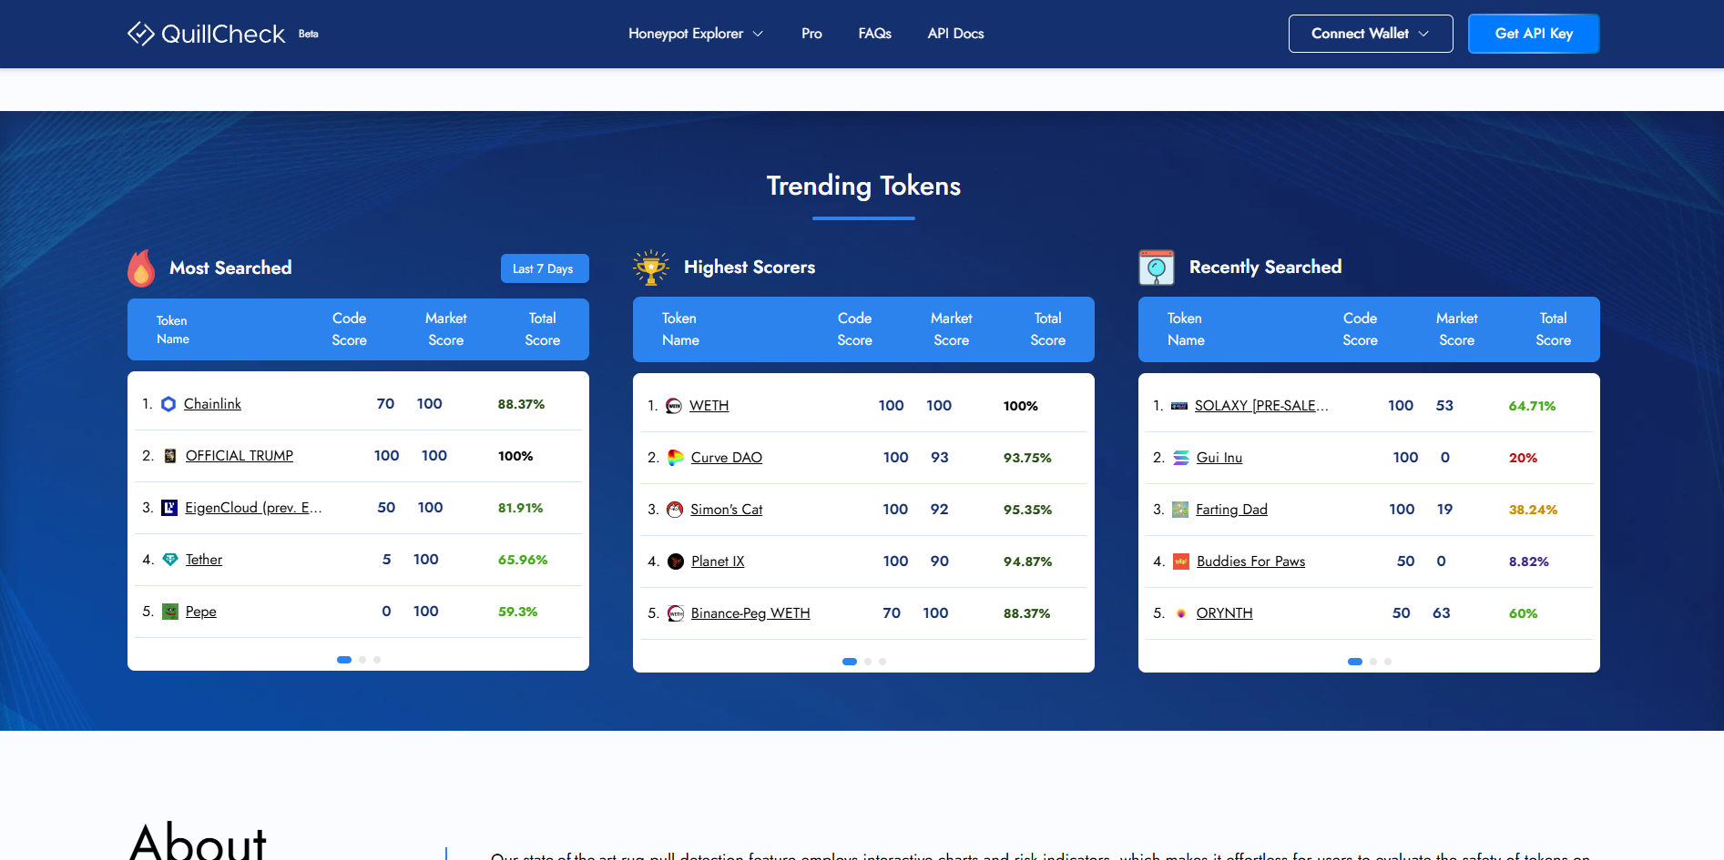This screenshot has height=860, width=1724.
Task: Click the Simon's Cat token icon
Action: [675, 510]
